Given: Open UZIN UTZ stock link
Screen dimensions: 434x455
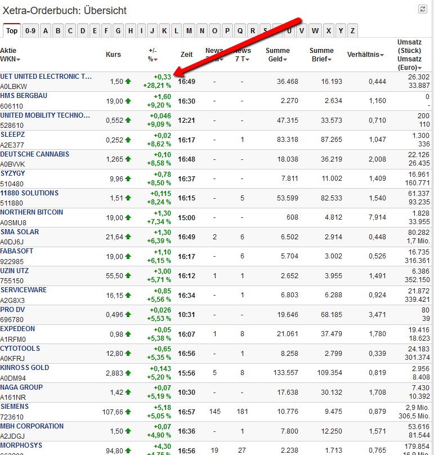Looking at the screenshot, I should (14, 271).
